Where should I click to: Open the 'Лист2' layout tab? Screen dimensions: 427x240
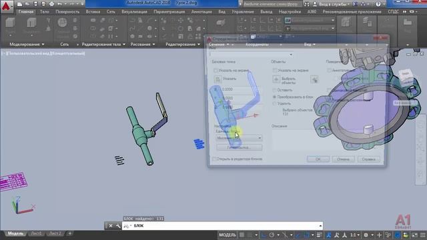coord(55,233)
